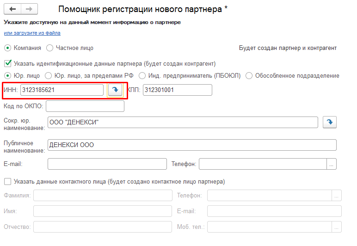Select the Частное лицо radio button
Viewport: 357px width, 246px height.
50,48
